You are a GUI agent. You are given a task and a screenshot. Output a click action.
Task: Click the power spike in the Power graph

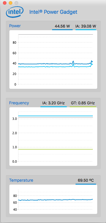(x=73, y=63)
